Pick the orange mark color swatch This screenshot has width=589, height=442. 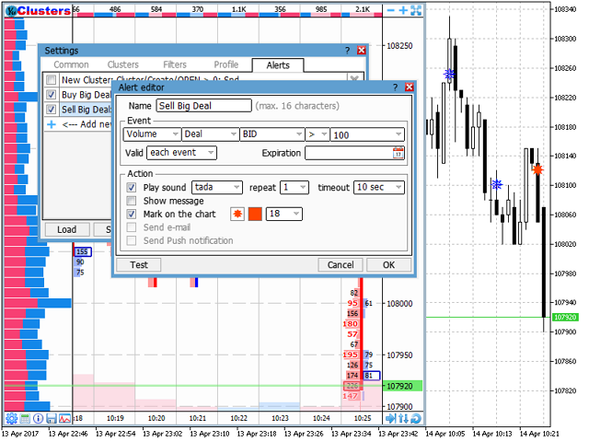[255, 214]
